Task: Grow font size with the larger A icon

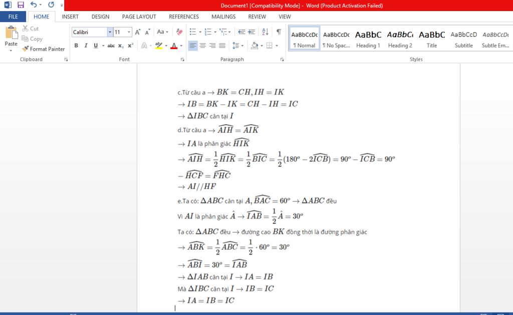Action: 138,32
